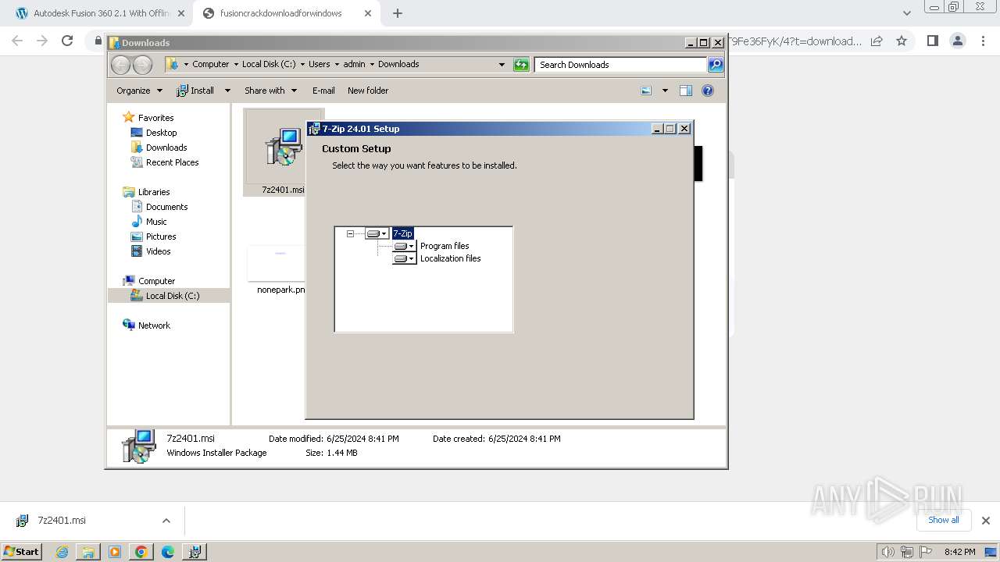Close the Chrome downloads bar
1000x562 pixels.
tap(985, 521)
